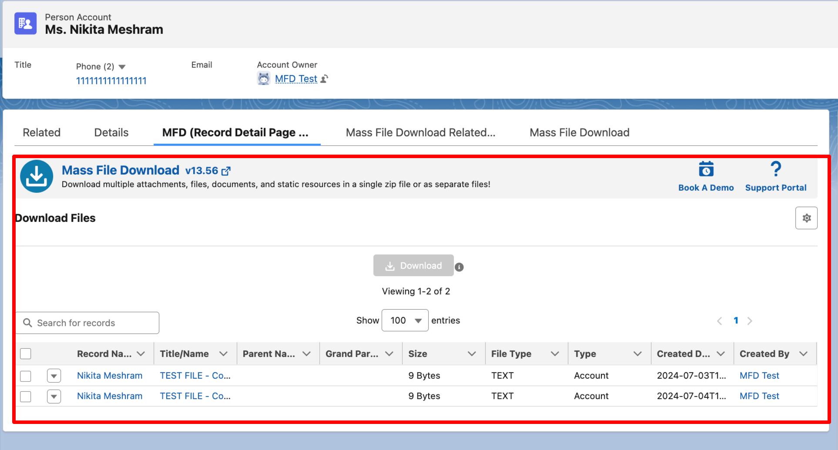Open Record Name column menu chevron
838x450 pixels.
141,354
